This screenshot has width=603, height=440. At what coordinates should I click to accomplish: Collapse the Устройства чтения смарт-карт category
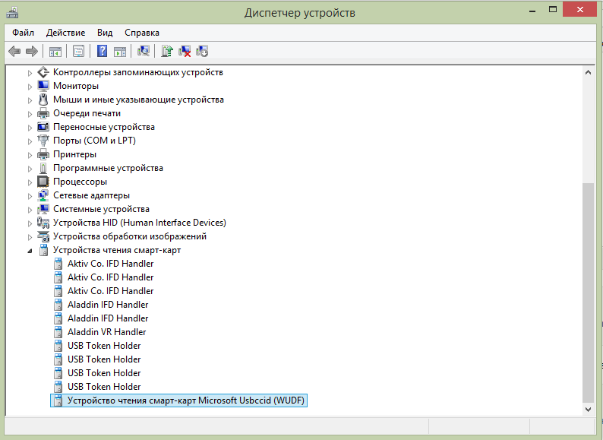tap(30, 251)
